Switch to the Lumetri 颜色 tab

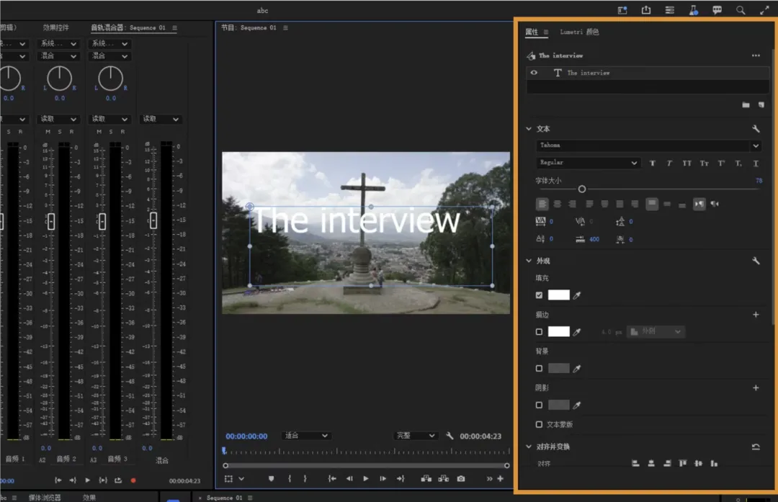click(x=579, y=32)
